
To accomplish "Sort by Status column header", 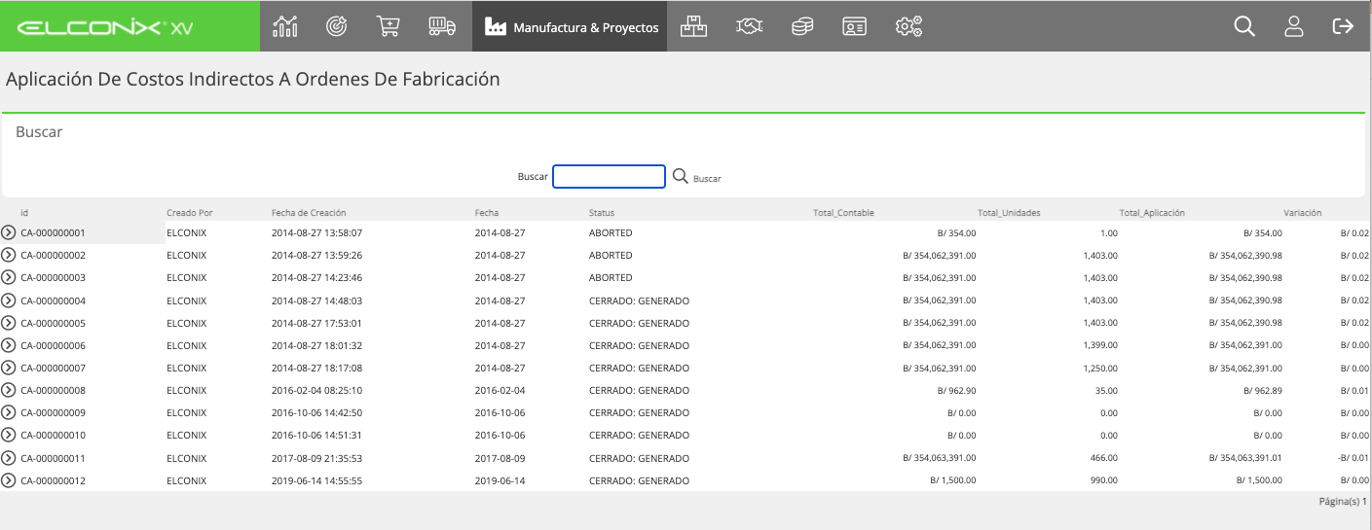I will point(602,212).
